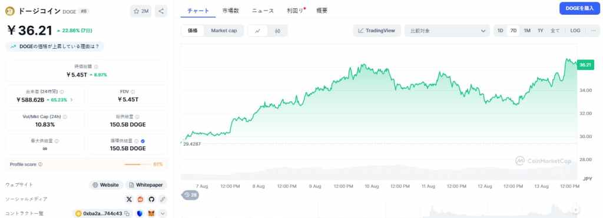This screenshot has height=218, width=603.
Task: Copy the 0xba2a...744c43 contract address
Action: coord(127,213)
